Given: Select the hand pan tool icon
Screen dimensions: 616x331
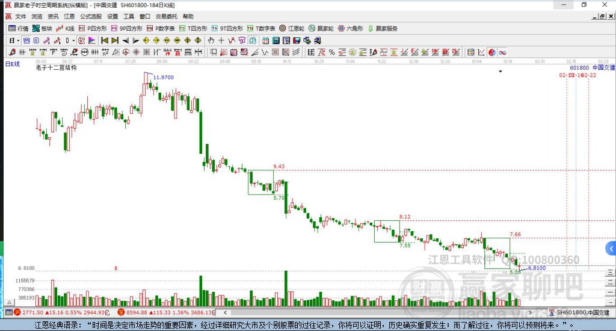Looking at the screenshot, I should tap(211, 40).
